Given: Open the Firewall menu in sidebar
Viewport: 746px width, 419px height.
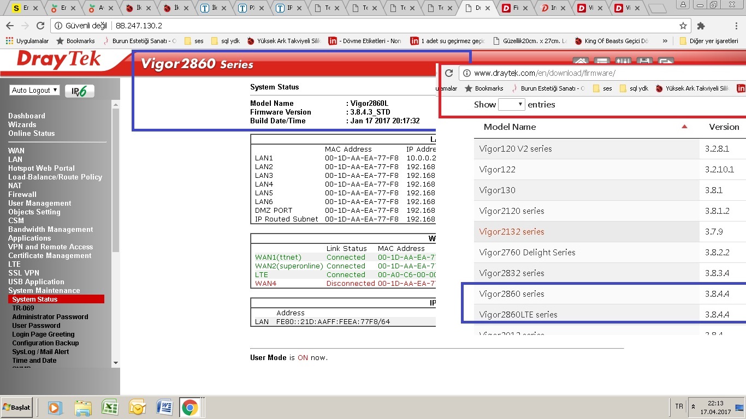Looking at the screenshot, I should [22, 194].
